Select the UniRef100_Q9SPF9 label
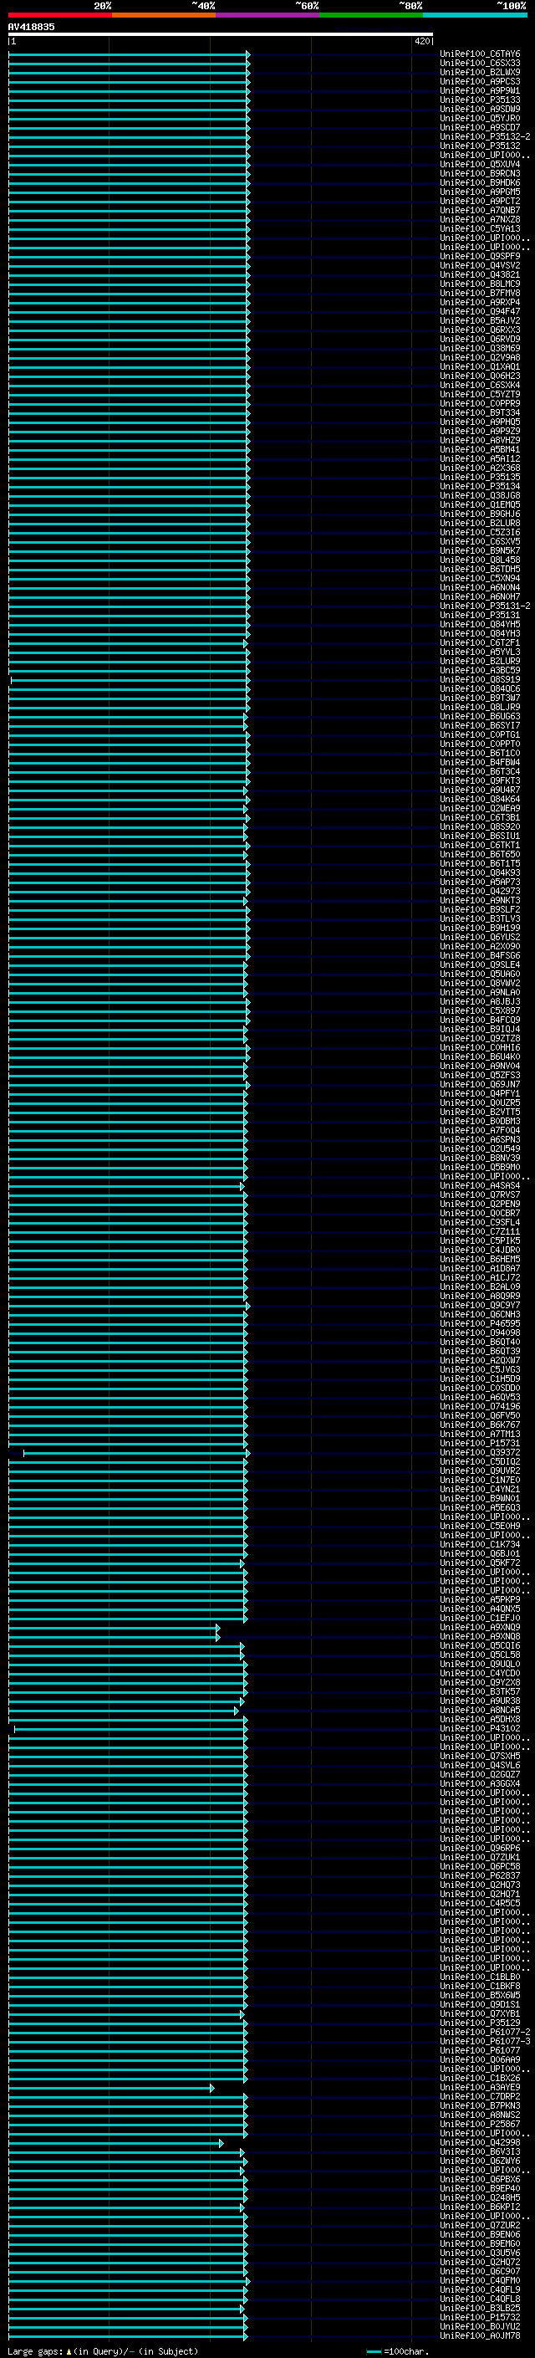Screen dimensions: 535x2358 [480, 256]
